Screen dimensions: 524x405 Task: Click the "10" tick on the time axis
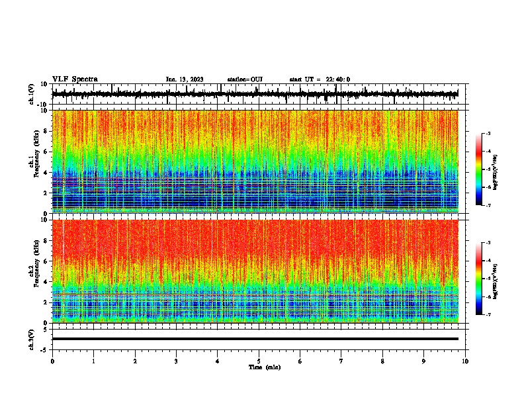click(465, 361)
